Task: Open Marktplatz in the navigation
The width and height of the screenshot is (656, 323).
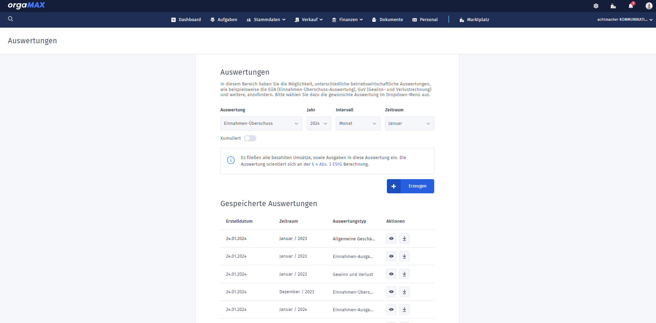Action: pos(474,20)
